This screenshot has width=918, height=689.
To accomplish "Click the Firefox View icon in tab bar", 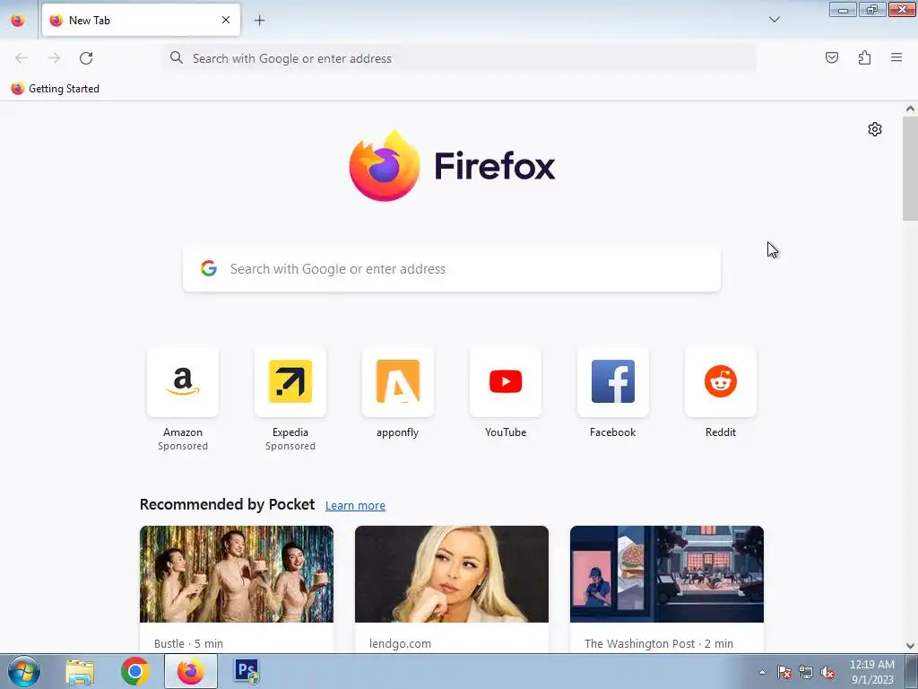I will tap(18, 21).
